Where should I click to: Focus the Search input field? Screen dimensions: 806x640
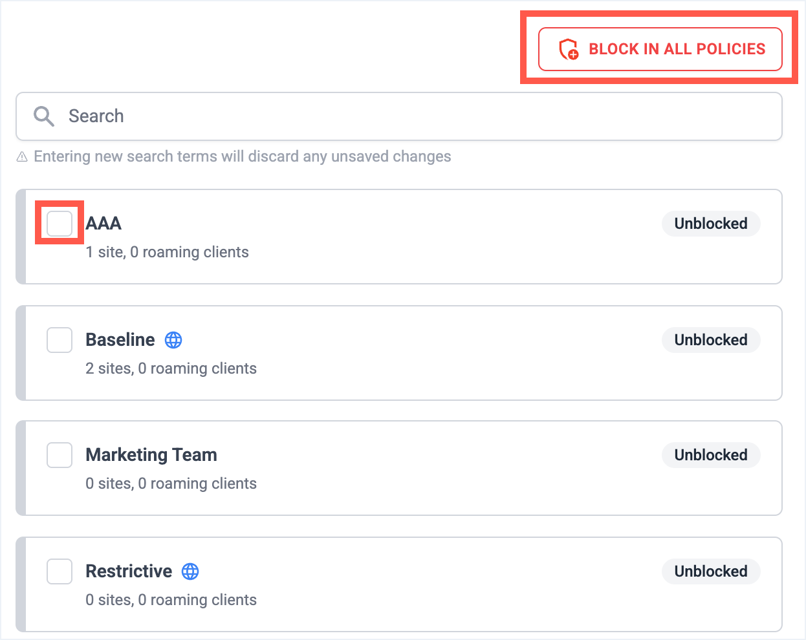(414, 116)
